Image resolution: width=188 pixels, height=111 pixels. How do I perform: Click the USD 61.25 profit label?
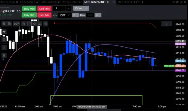(169, 66)
